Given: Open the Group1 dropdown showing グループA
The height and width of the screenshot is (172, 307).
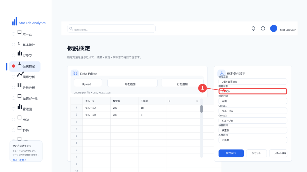Looking at the screenshot, I should 253,111.
